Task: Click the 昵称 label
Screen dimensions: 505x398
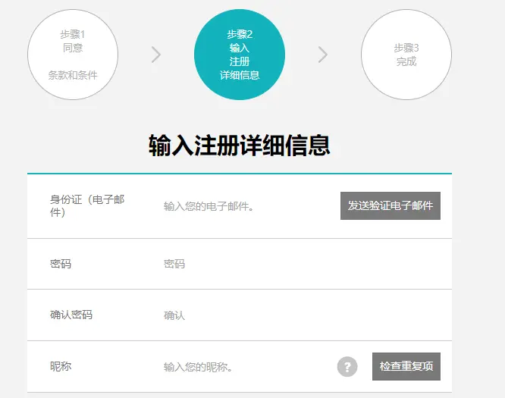Action: tap(61, 366)
